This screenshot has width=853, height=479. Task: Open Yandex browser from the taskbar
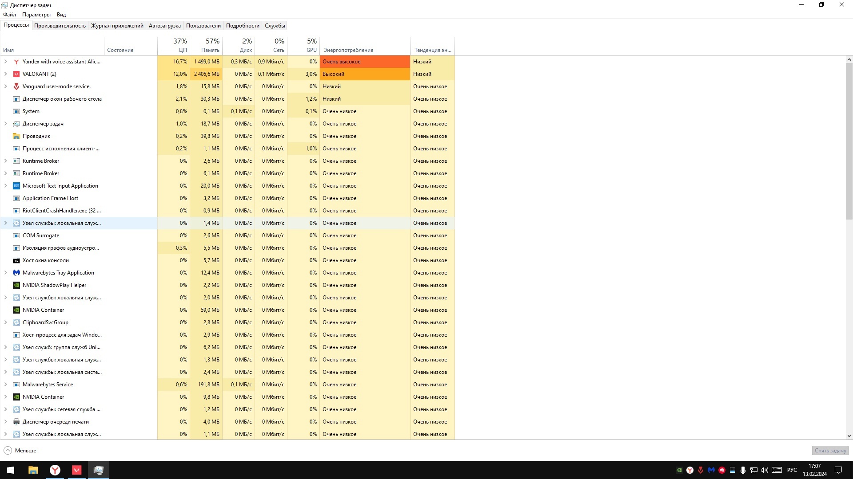click(55, 470)
